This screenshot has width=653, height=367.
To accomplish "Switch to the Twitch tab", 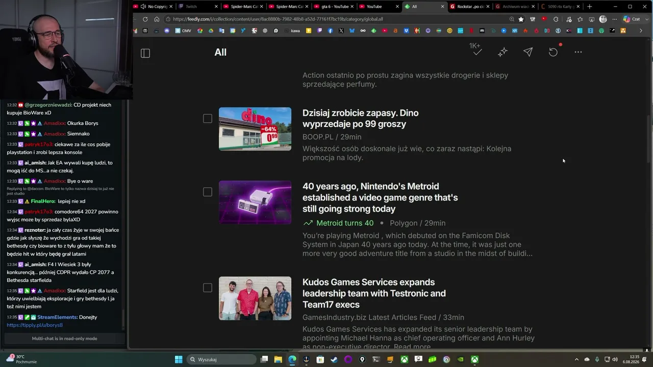I will 198,7.
